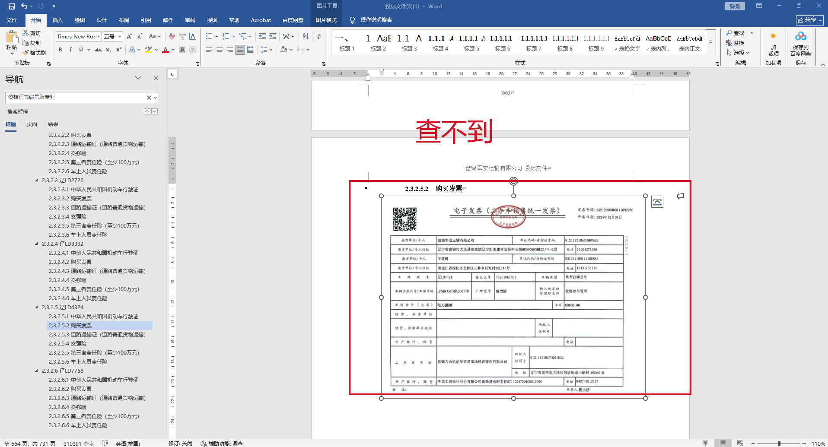Cut the selection with 剪切
Image resolution: width=828 pixels, height=447 pixels.
[32, 33]
